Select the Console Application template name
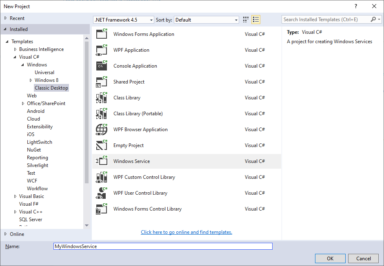The height and width of the screenshot is (266, 384). pos(135,66)
